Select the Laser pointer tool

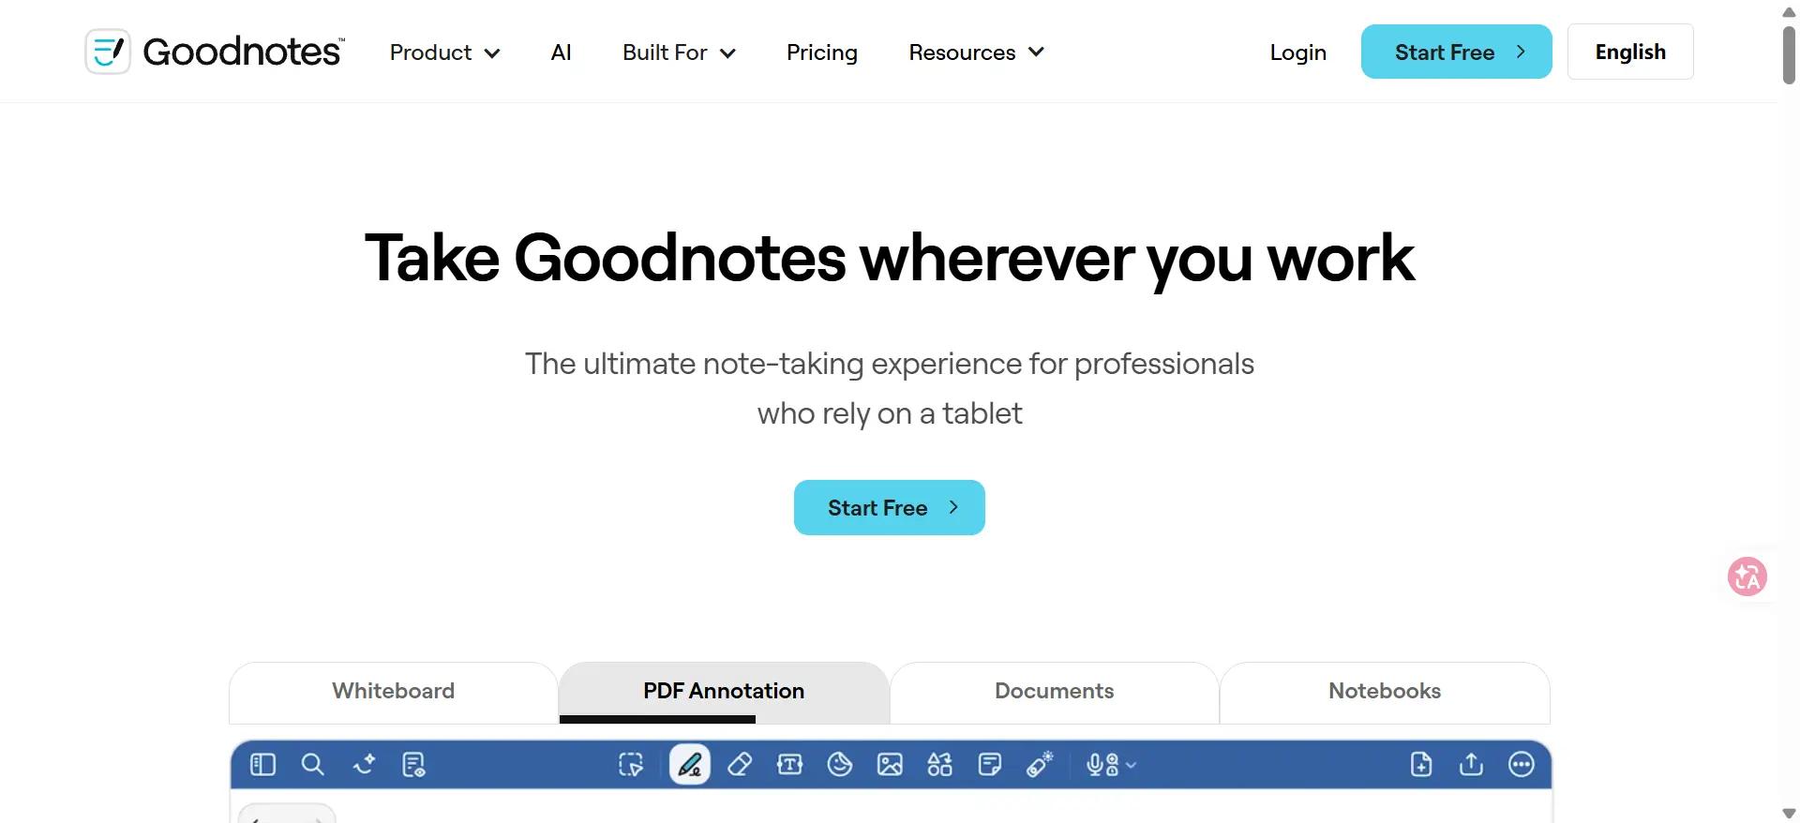coord(1040,765)
